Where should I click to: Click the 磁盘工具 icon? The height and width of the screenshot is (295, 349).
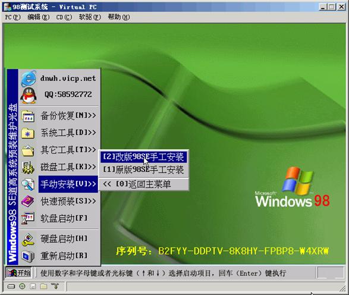click(28, 168)
